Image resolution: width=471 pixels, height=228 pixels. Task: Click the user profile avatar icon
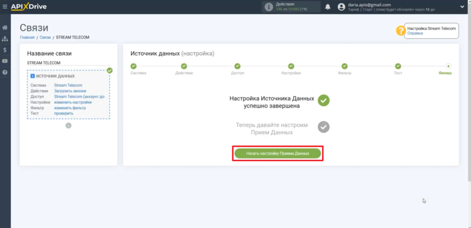coord(341,7)
